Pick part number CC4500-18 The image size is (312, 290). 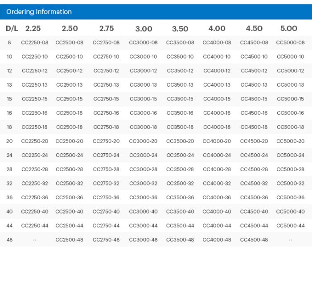pyautogui.click(x=254, y=127)
